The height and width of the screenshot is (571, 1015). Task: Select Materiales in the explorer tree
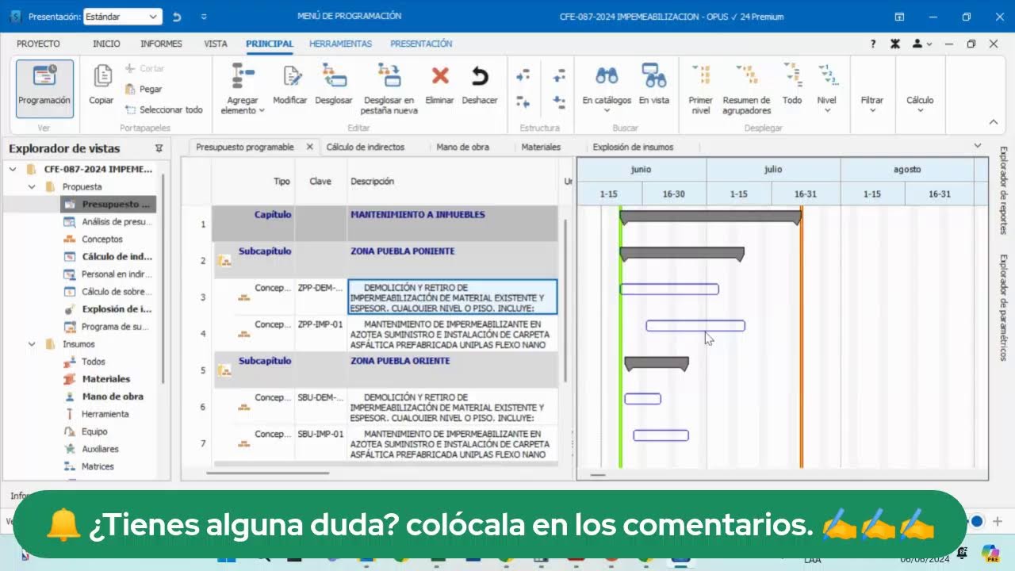point(105,379)
